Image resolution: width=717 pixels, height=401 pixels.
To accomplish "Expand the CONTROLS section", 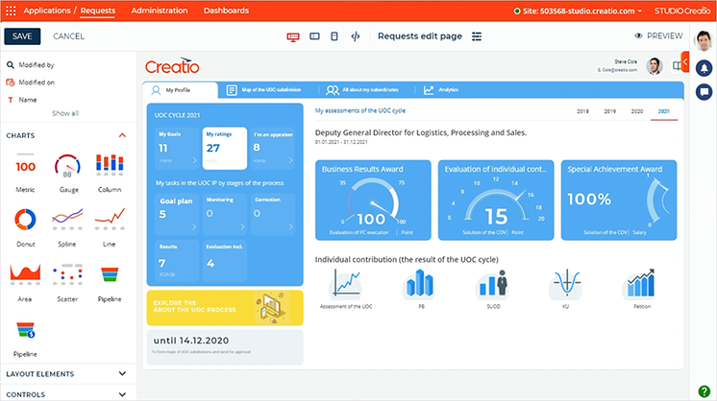I will [x=122, y=394].
